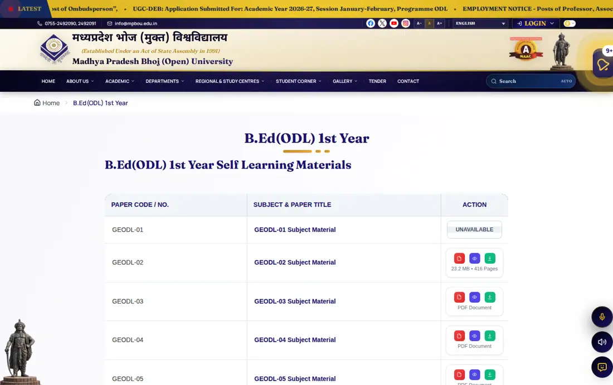Screen dimensions: 613x385
Task: Open GEODL-01 Subject Material link
Action: pyautogui.click(x=295, y=230)
